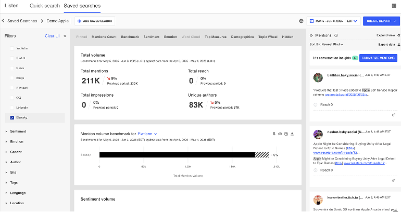Open the calendar date picker icon
The width and height of the screenshot is (401, 212).
coord(311,21)
